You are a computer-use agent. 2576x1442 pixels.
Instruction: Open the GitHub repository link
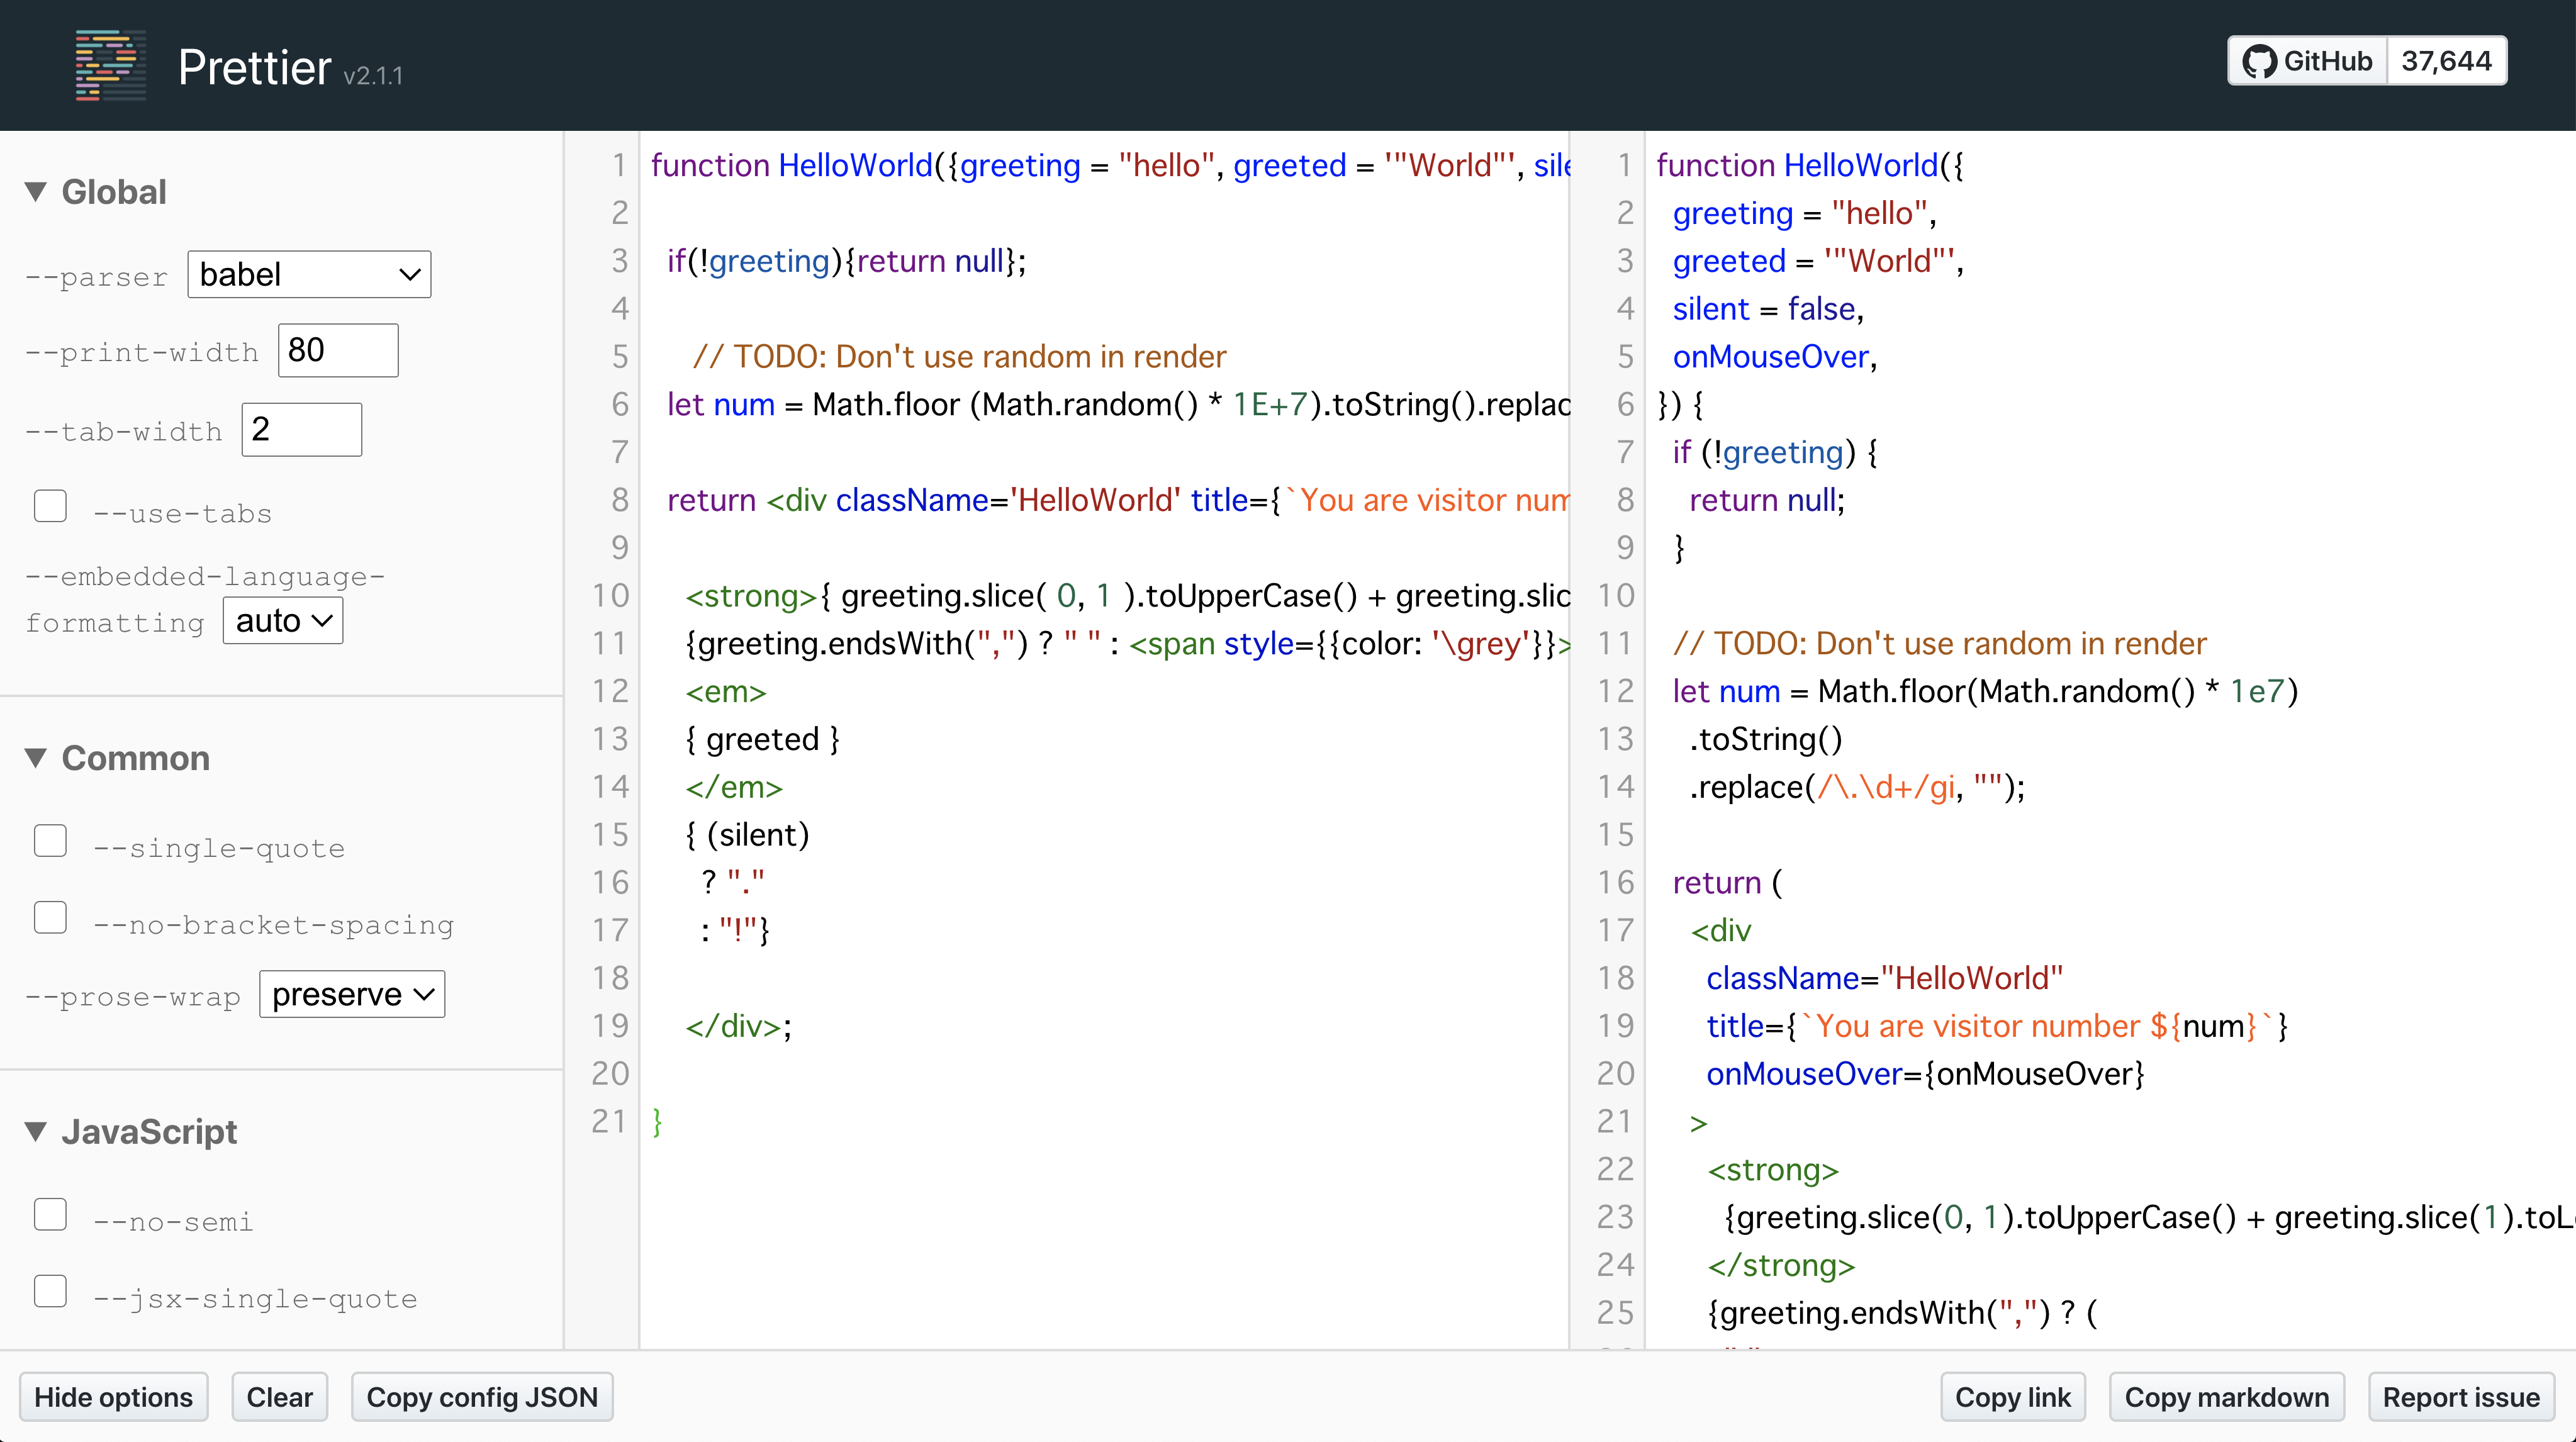(x=2308, y=62)
